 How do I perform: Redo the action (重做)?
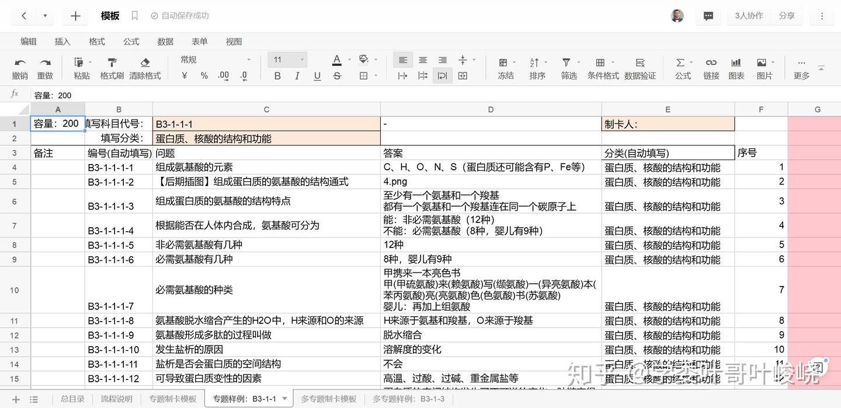pos(45,68)
